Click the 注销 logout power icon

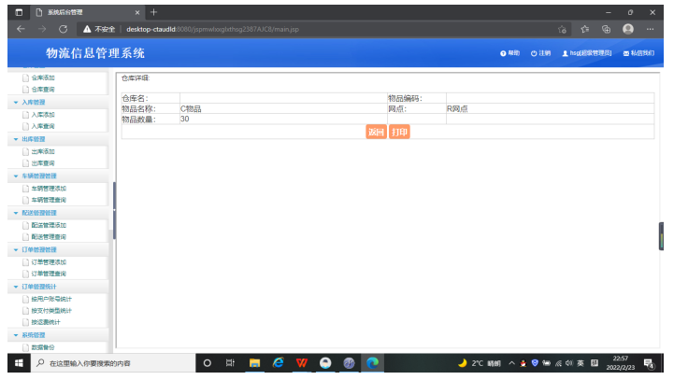534,53
